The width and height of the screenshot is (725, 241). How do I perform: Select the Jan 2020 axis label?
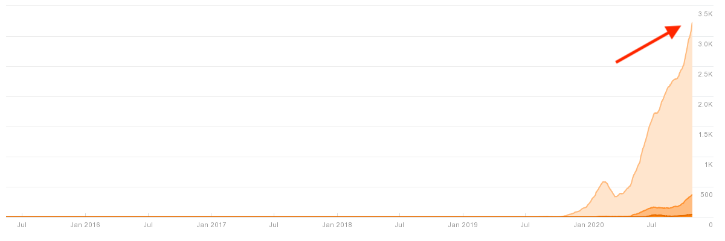(588, 225)
